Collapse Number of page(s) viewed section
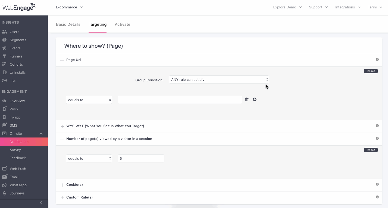 click(62, 139)
